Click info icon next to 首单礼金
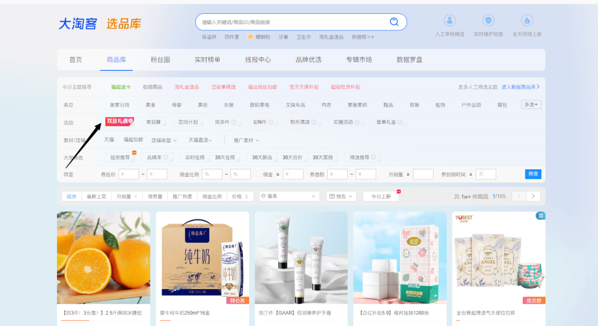The width and height of the screenshot is (598, 326). (400, 122)
